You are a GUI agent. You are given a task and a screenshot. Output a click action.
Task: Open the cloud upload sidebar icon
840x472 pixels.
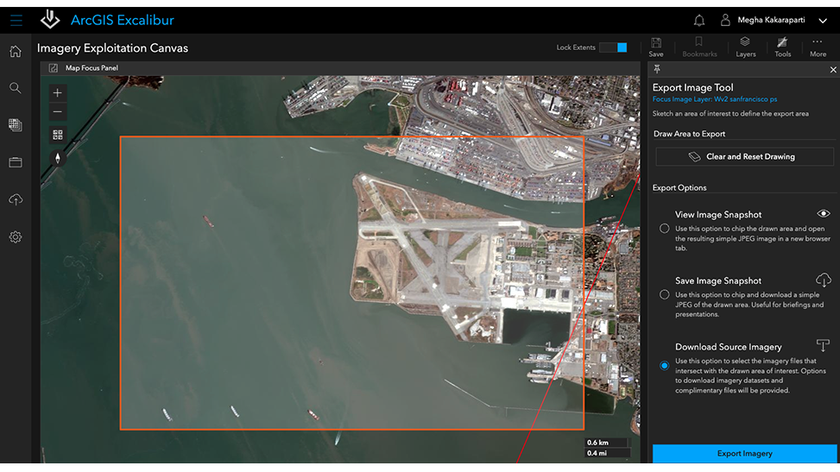tap(16, 199)
